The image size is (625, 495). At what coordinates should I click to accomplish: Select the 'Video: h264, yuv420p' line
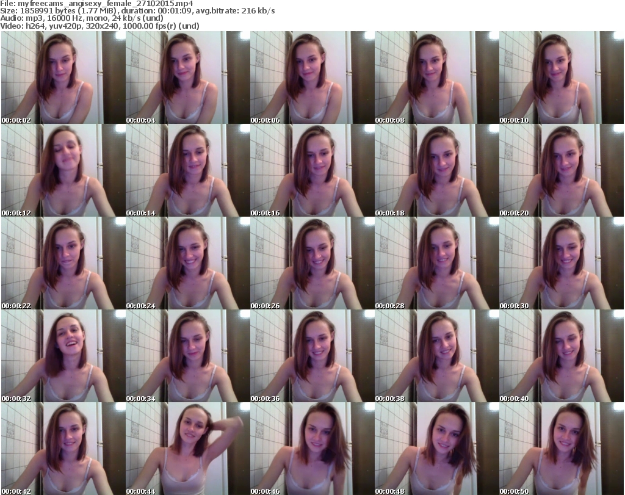[99, 26]
